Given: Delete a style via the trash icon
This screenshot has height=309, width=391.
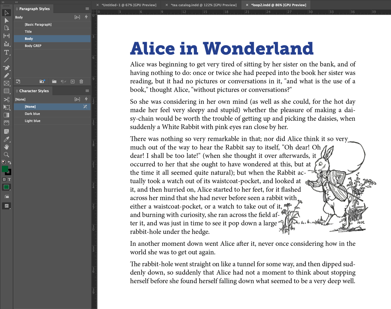Looking at the screenshot, I should point(81,82).
